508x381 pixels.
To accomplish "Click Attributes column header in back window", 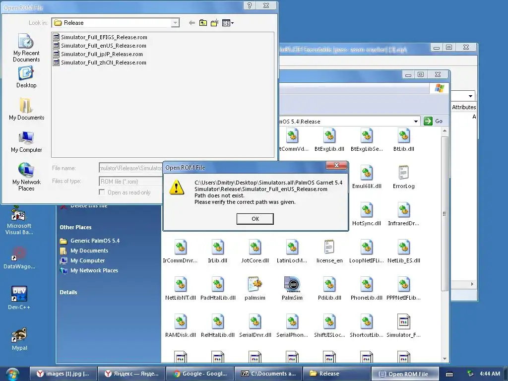I will [464, 107].
